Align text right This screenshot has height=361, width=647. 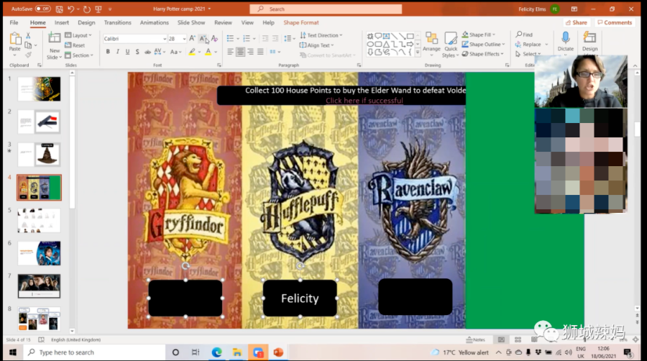[250, 52]
